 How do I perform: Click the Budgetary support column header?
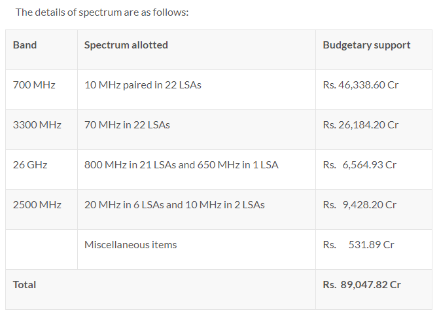(x=374, y=50)
